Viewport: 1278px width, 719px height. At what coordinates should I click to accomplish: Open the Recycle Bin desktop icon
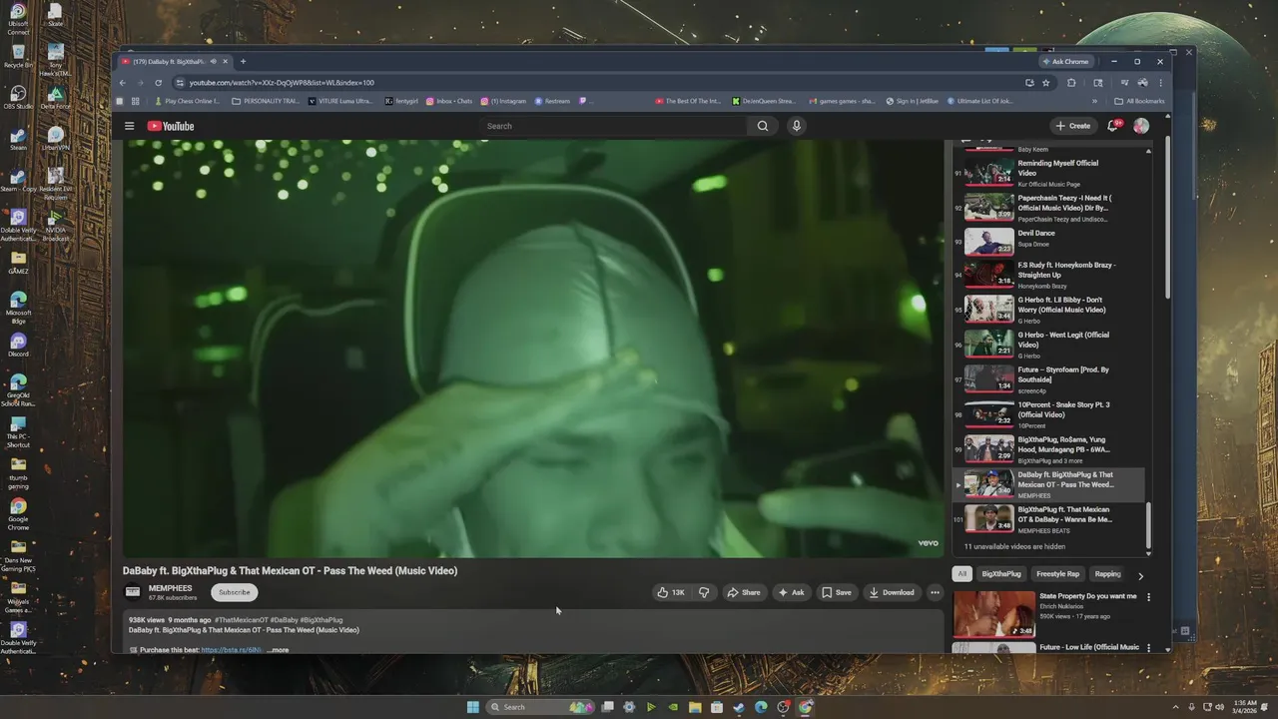point(18,56)
